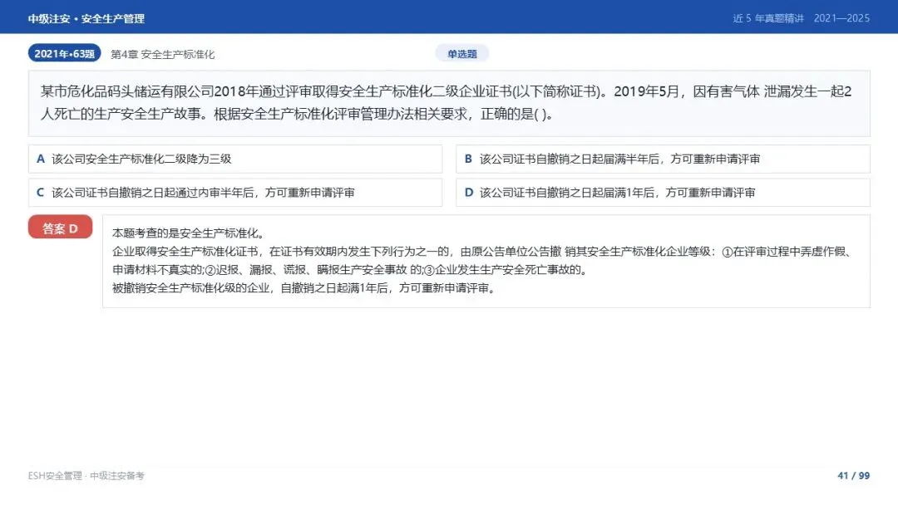The width and height of the screenshot is (898, 505).
Task: Click the letter C option marker
Action: tap(40, 193)
